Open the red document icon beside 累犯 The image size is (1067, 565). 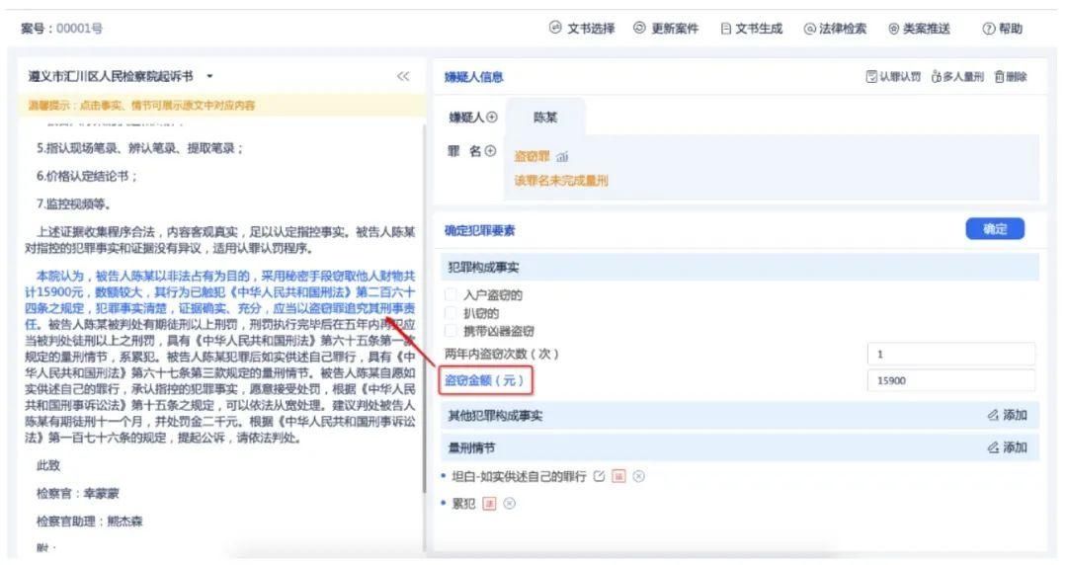[489, 504]
